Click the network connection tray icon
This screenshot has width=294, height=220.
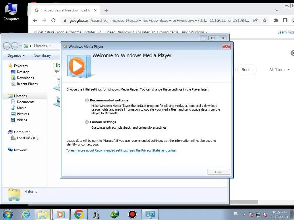(x=258, y=215)
